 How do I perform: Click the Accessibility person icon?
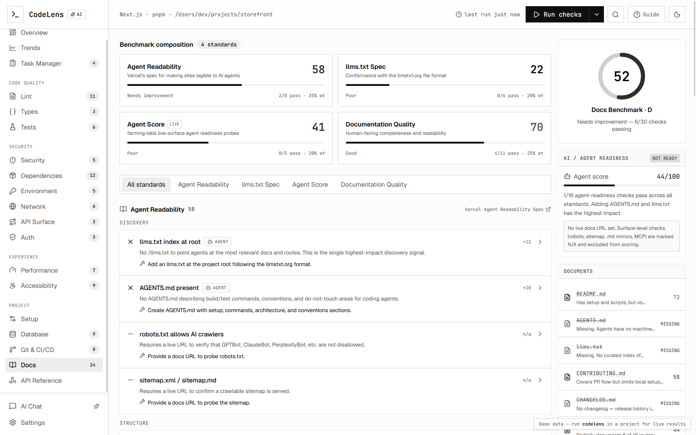[x=13, y=286]
